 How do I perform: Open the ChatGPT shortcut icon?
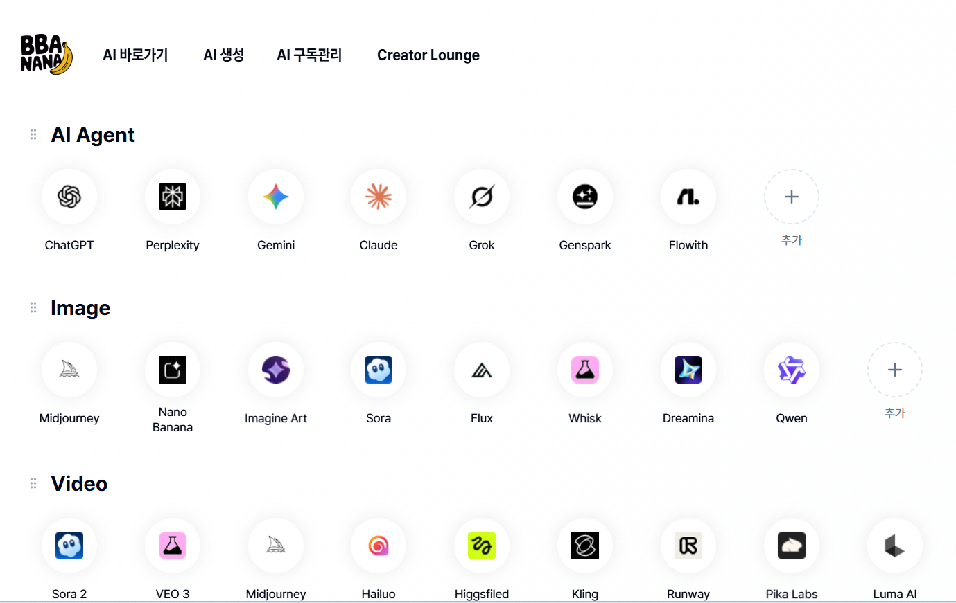(x=69, y=197)
